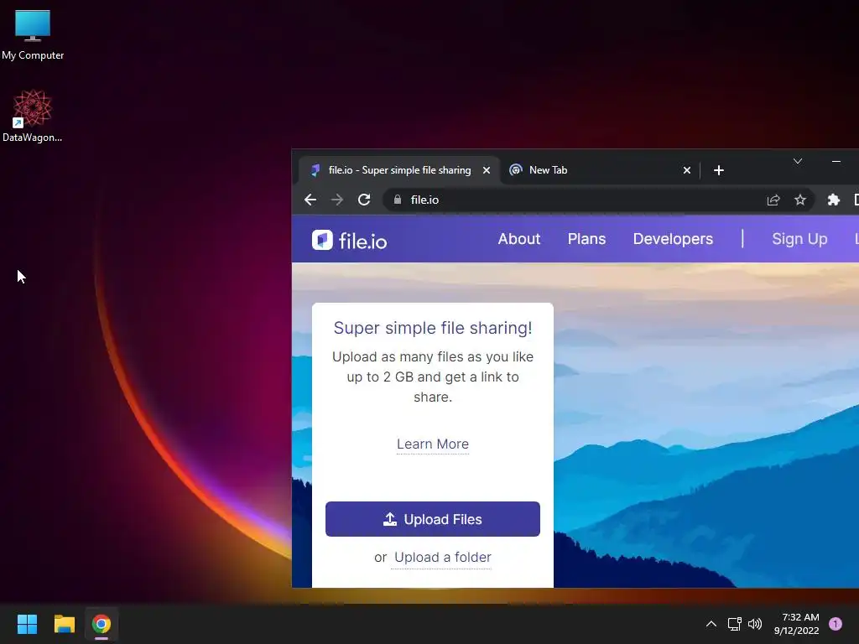859x644 pixels.
Task: Minimize the Chrome window
Action: tap(836, 161)
